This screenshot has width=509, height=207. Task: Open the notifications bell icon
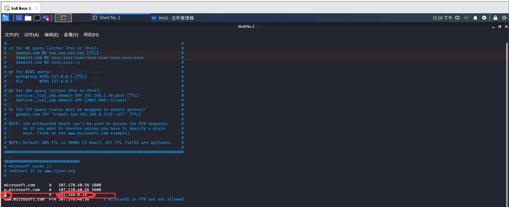475,18
